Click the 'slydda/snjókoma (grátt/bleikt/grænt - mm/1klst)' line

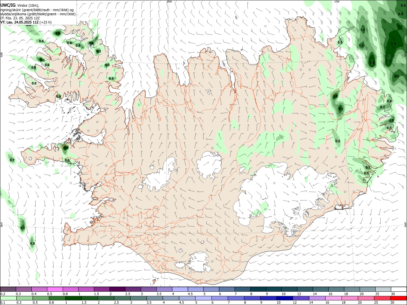pyautogui.click(x=38, y=14)
